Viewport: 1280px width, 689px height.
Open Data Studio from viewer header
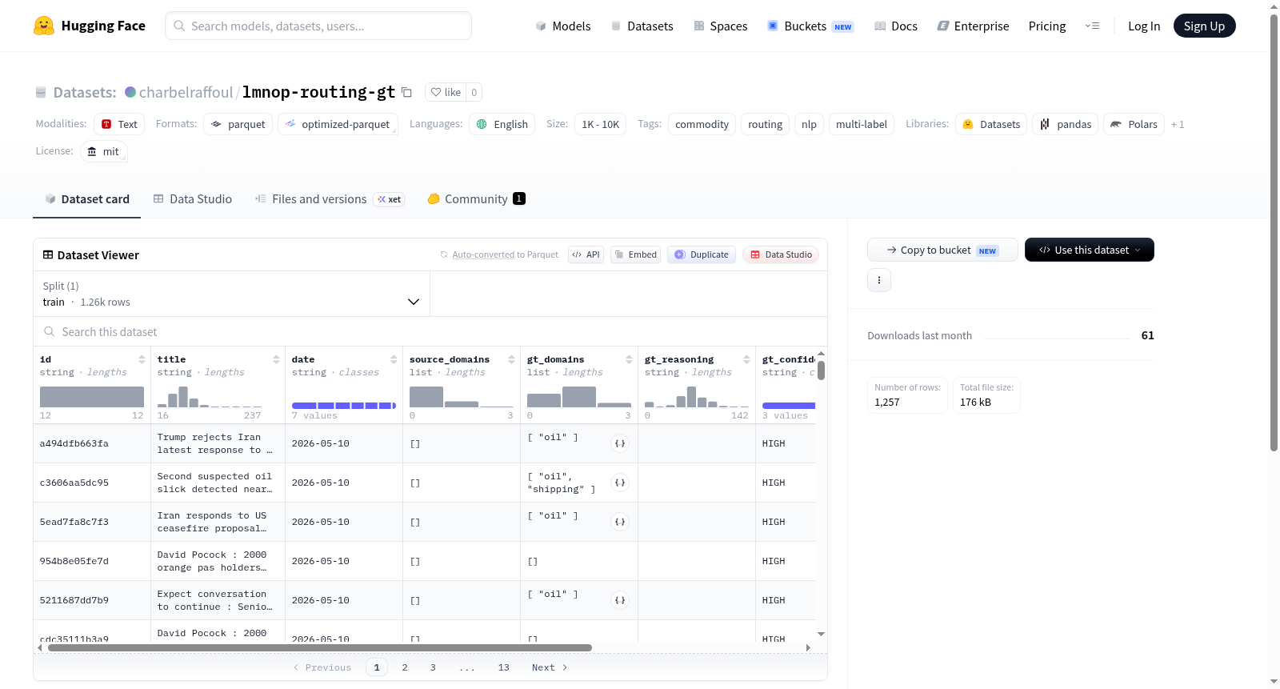click(781, 254)
